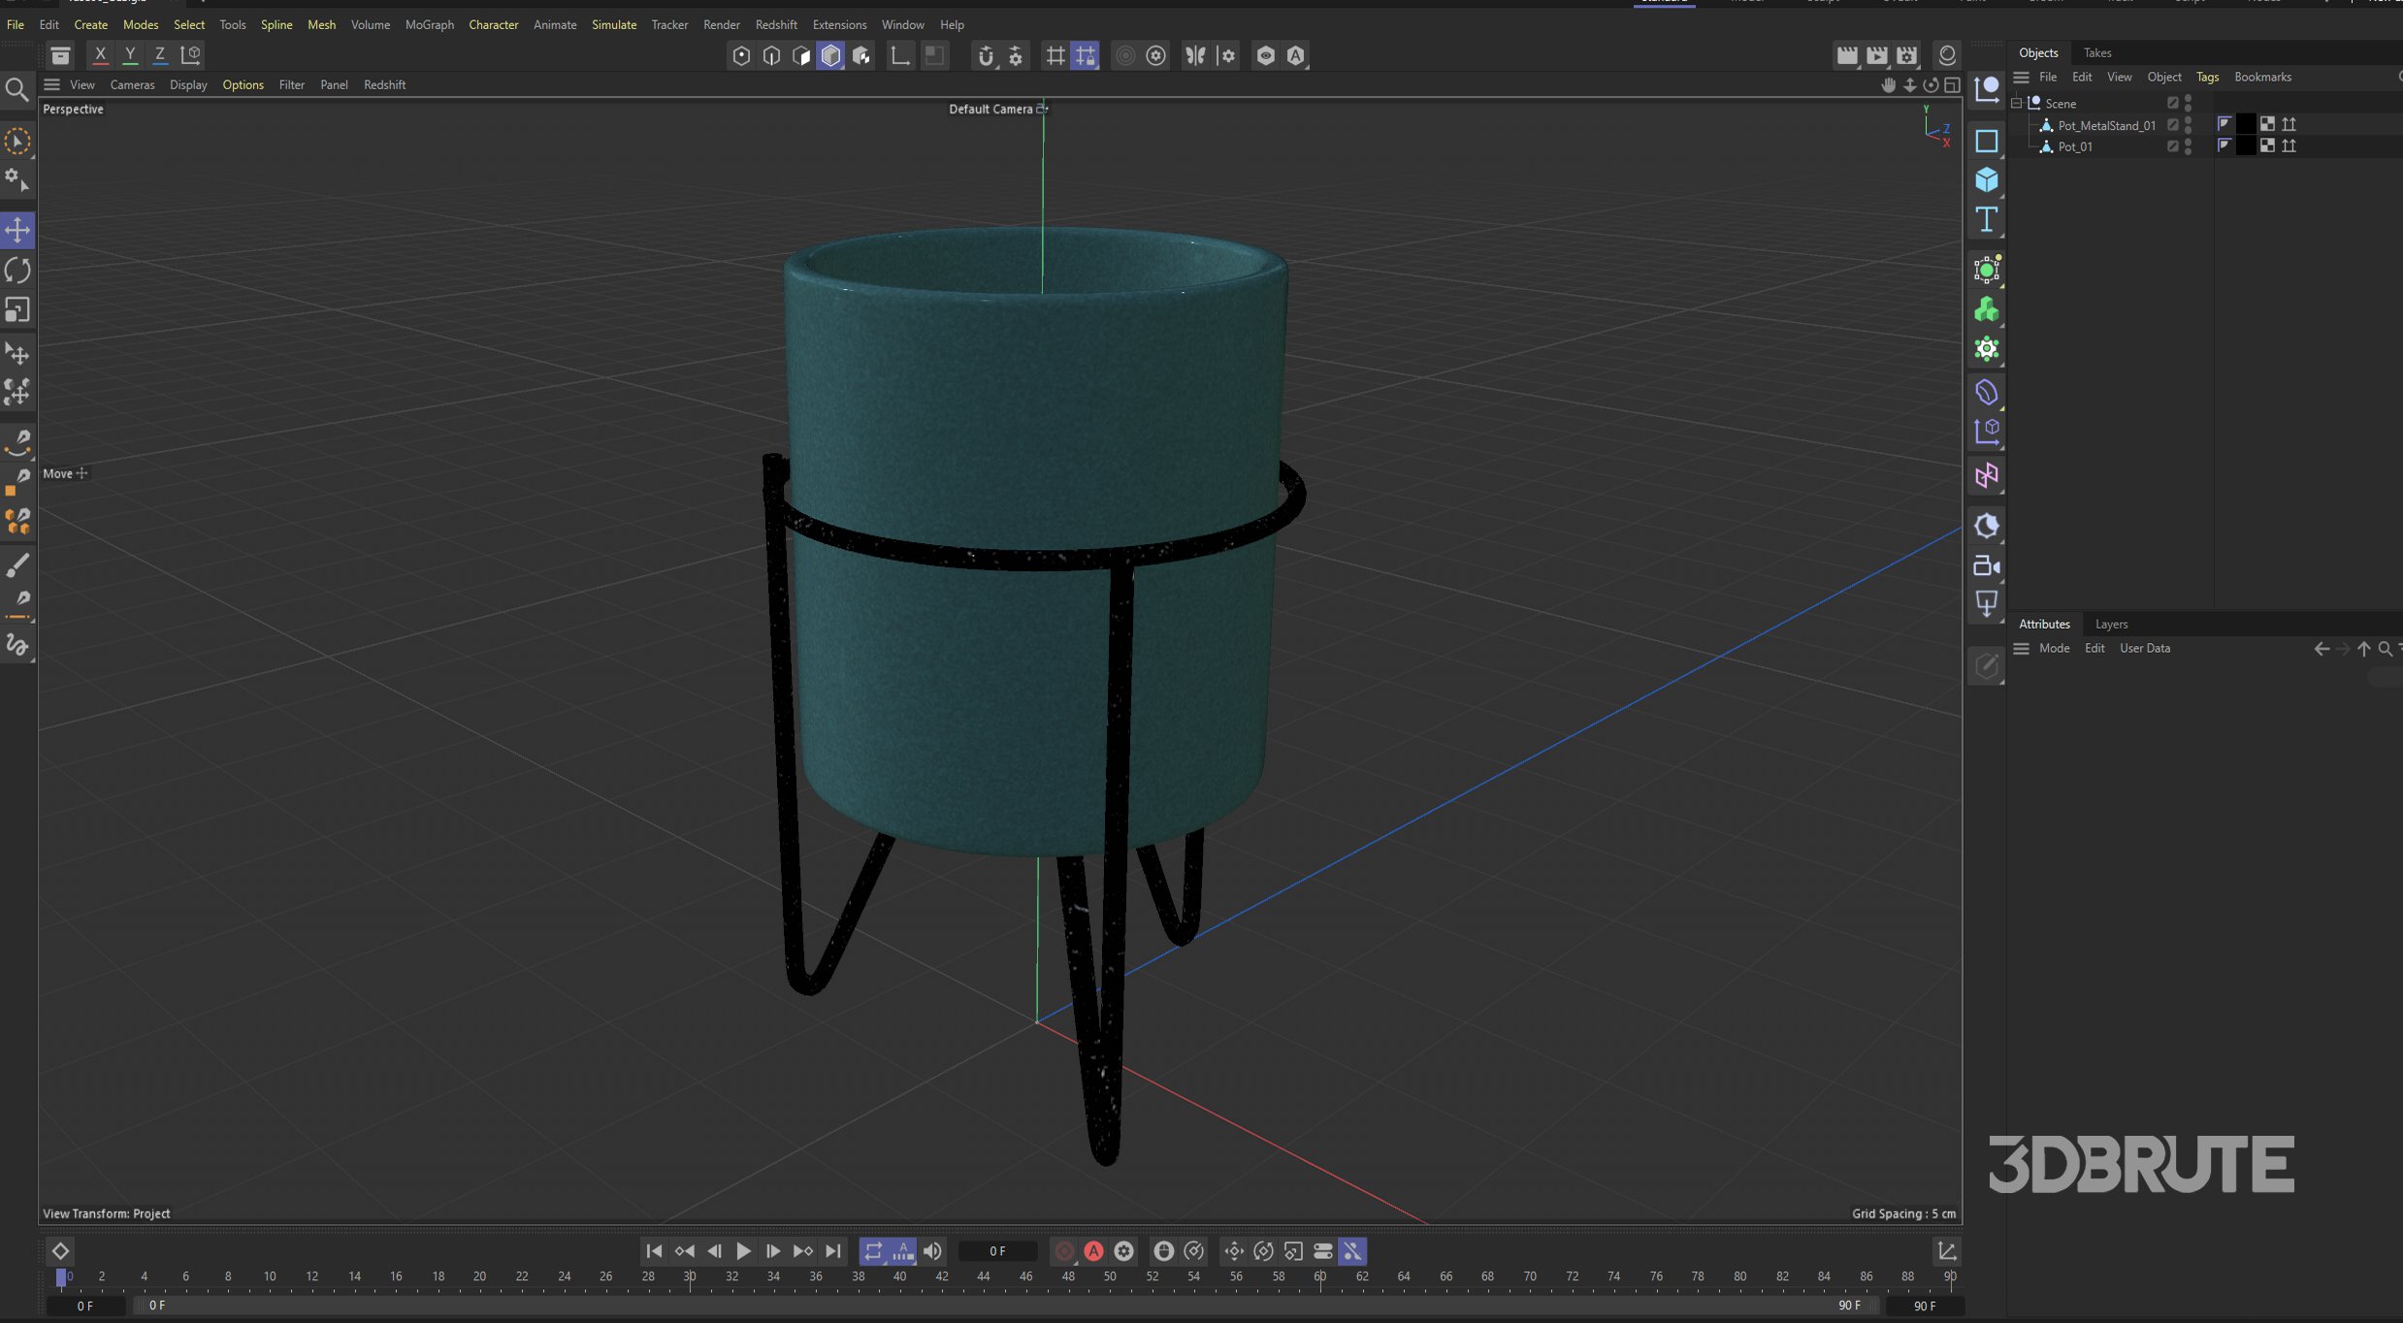Select the Scale tool in left toolbar

point(17,309)
